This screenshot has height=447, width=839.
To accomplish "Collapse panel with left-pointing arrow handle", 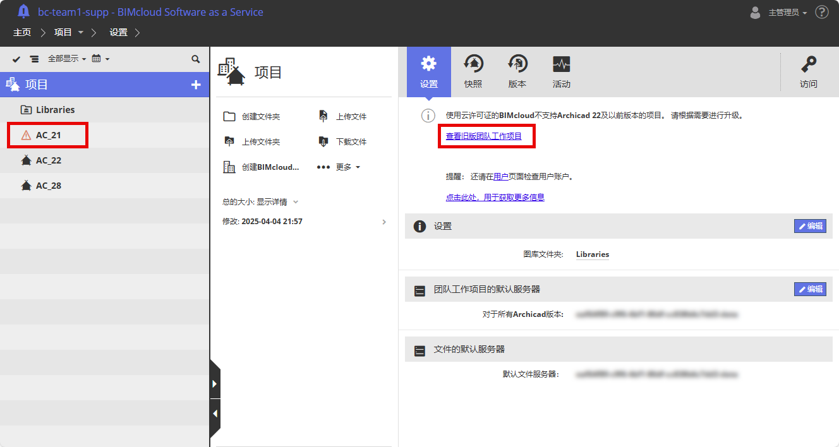I will pos(215,414).
